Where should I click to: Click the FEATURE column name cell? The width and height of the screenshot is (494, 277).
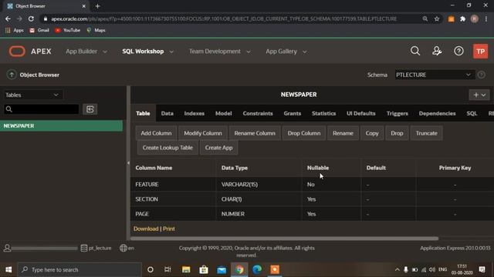click(x=173, y=185)
